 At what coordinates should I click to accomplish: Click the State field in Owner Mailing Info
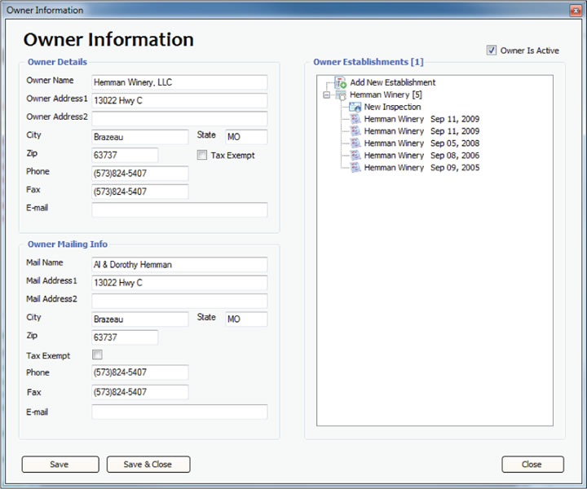coord(246,319)
